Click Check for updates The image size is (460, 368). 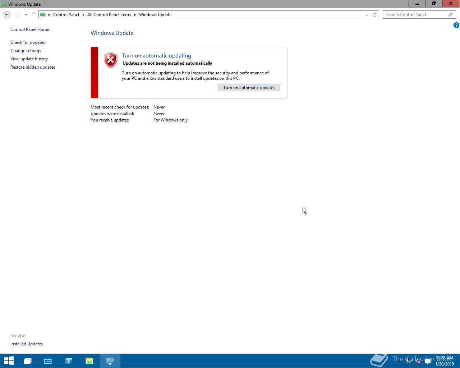point(28,42)
